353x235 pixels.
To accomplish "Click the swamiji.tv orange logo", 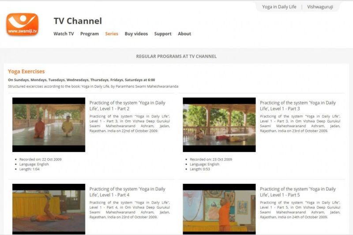I will [x=23, y=24].
